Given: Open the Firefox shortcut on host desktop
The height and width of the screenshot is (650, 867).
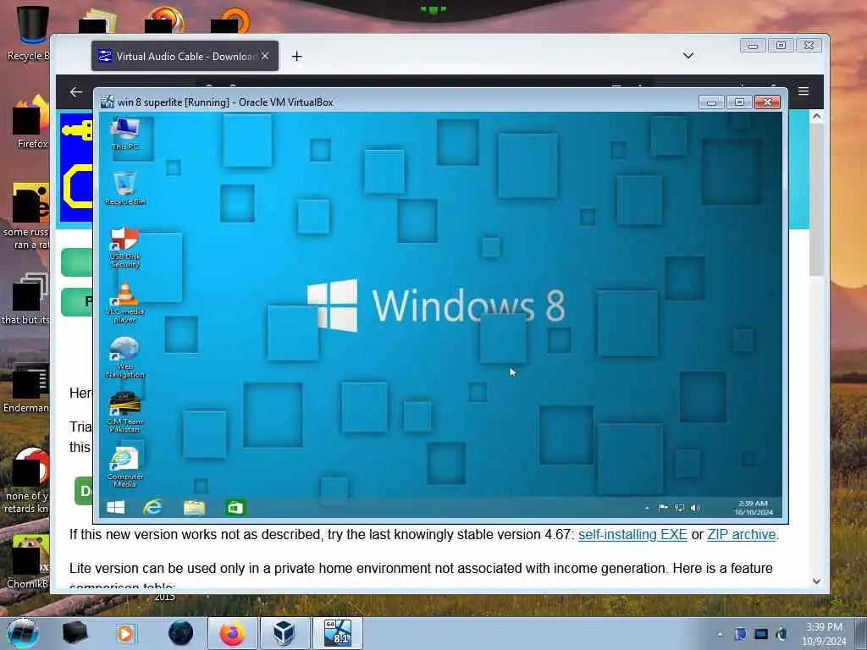Looking at the screenshot, I should coord(30,122).
